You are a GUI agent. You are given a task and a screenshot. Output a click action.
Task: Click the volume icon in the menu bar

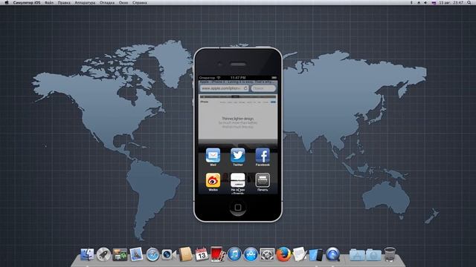pyautogui.click(x=425, y=2)
